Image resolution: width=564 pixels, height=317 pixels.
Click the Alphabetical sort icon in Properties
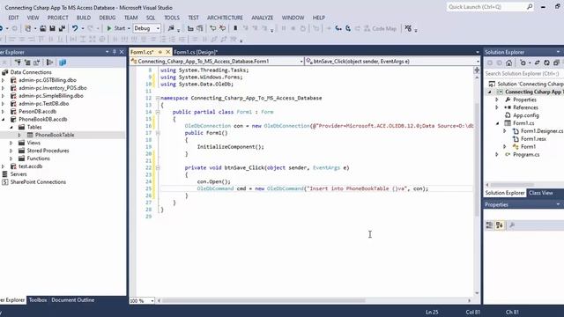500,225
